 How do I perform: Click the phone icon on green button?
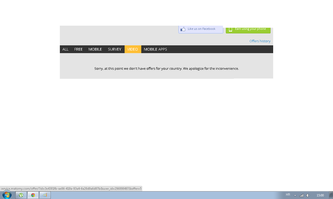coord(230,29)
